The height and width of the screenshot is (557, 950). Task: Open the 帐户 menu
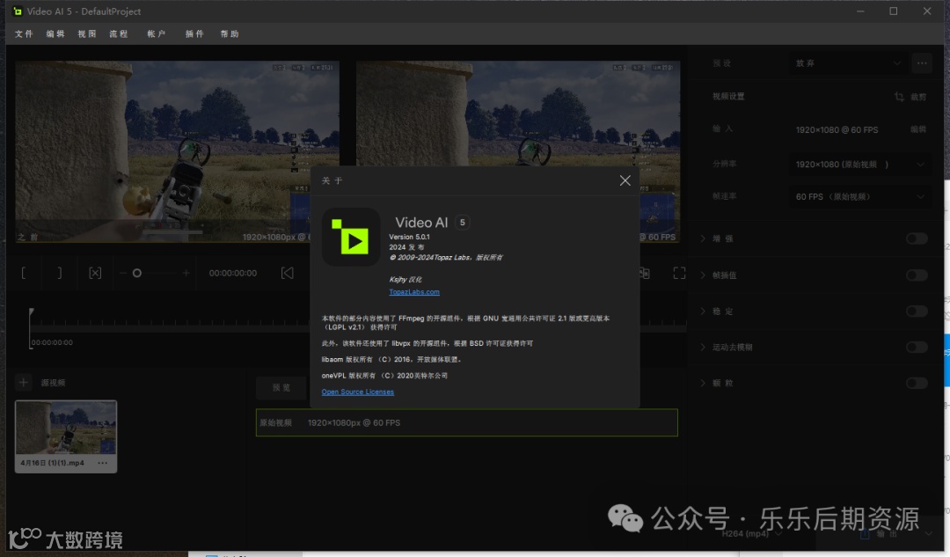pyautogui.click(x=157, y=34)
